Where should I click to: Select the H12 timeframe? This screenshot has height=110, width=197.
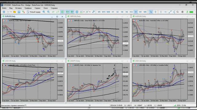[x=131, y=12]
